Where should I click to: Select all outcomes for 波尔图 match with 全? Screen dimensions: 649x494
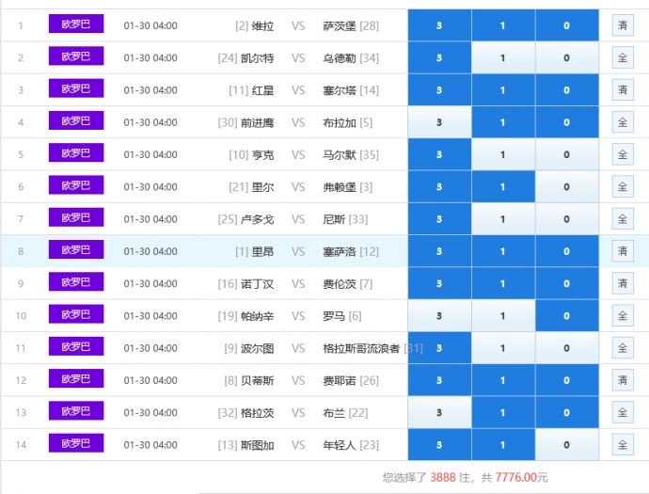click(622, 348)
